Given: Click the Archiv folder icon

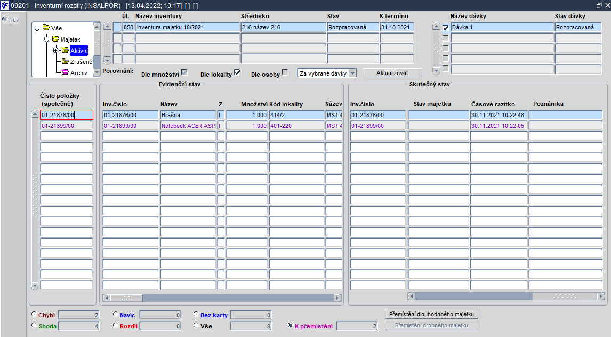Looking at the screenshot, I should [x=65, y=72].
